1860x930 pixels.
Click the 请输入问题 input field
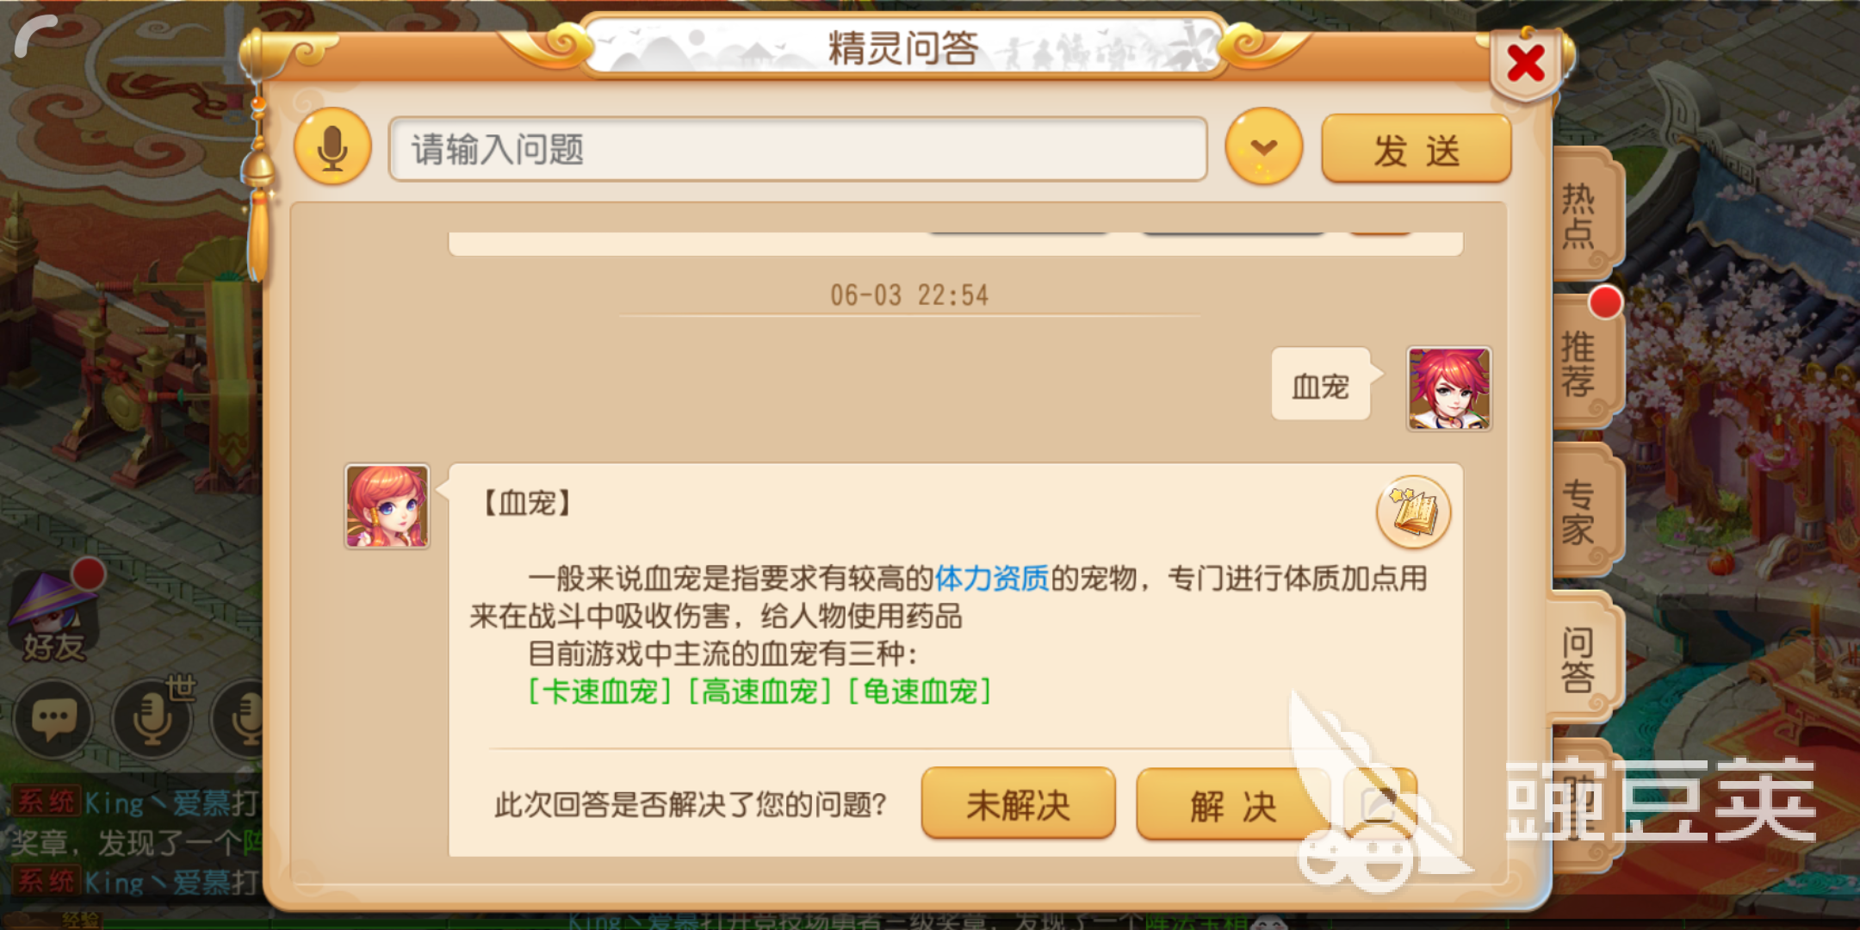pyautogui.click(x=798, y=149)
